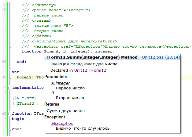Click the 'Второе число' description in tooltip
Screen dimensions: 192x137
(x=70, y=98)
